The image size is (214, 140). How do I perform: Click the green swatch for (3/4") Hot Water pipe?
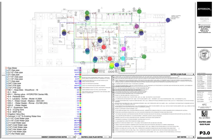pyautogui.click(x=80, y=129)
